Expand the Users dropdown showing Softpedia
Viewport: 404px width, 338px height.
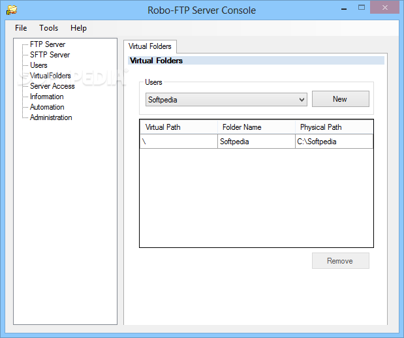[226, 100]
